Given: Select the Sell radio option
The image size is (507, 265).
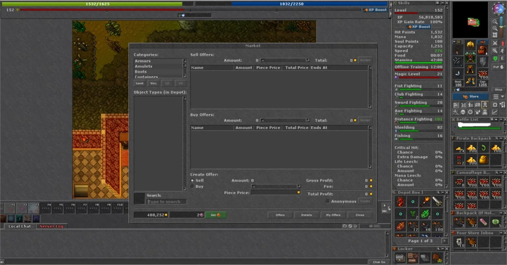Looking at the screenshot, I should [x=192, y=180].
